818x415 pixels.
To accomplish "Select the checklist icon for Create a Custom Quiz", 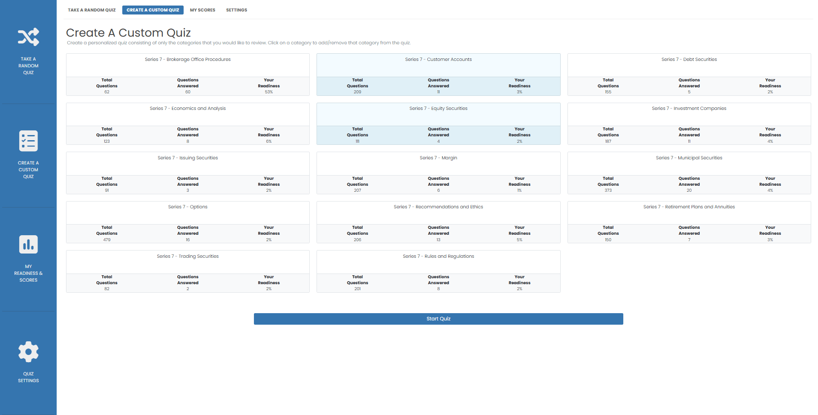I will (x=28, y=141).
